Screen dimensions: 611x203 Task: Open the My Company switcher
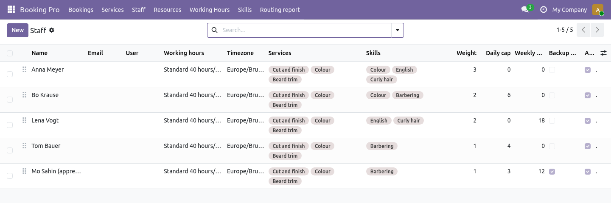point(569,9)
